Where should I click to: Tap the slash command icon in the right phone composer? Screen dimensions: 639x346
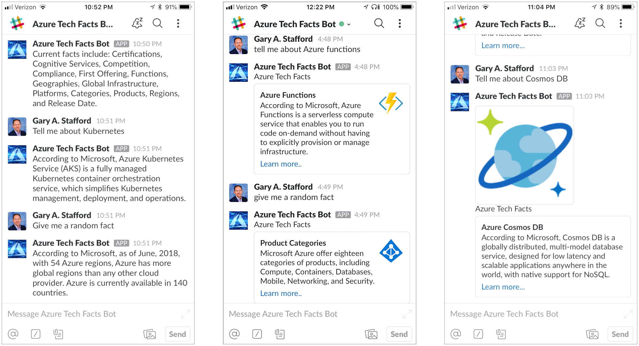(478, 334)
